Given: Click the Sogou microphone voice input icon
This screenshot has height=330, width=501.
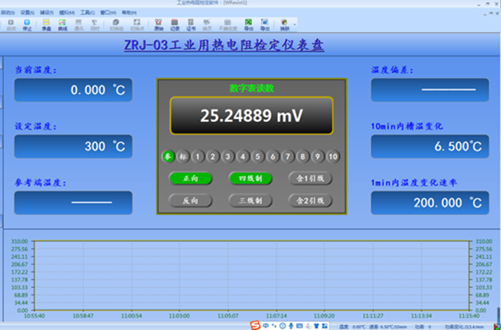Looking at the screenshot, I should [290, 325].
